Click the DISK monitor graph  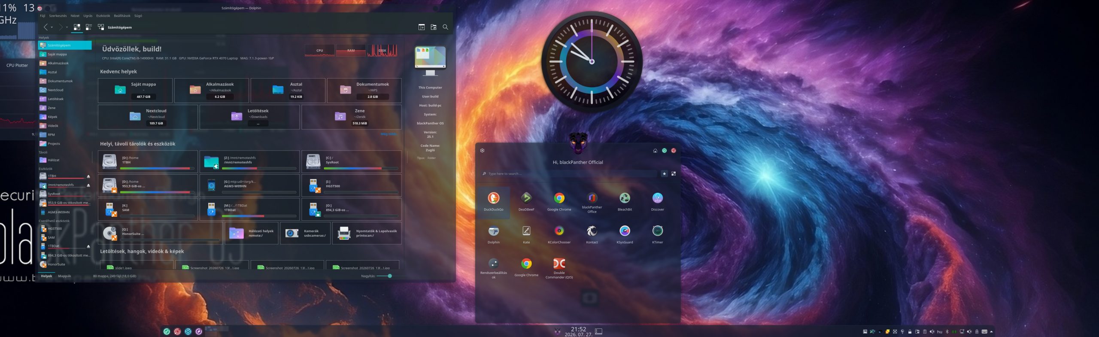[x=382, y=50]
